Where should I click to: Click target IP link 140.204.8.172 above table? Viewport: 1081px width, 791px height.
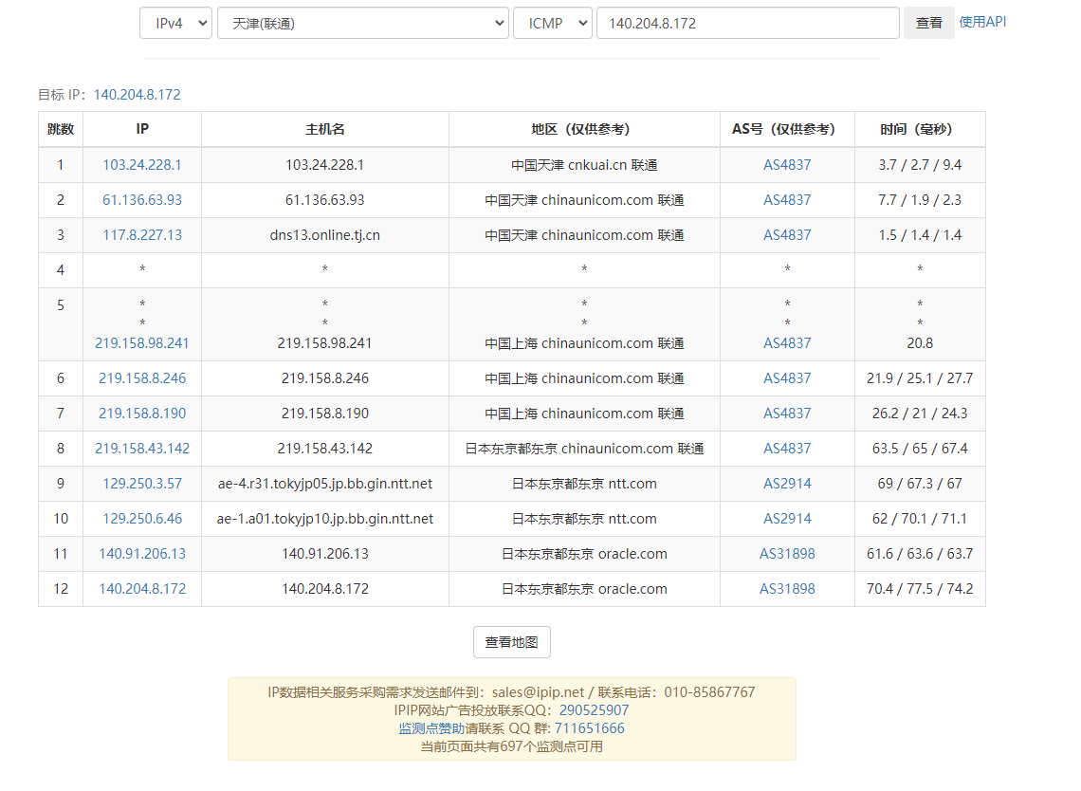point(137,95)
